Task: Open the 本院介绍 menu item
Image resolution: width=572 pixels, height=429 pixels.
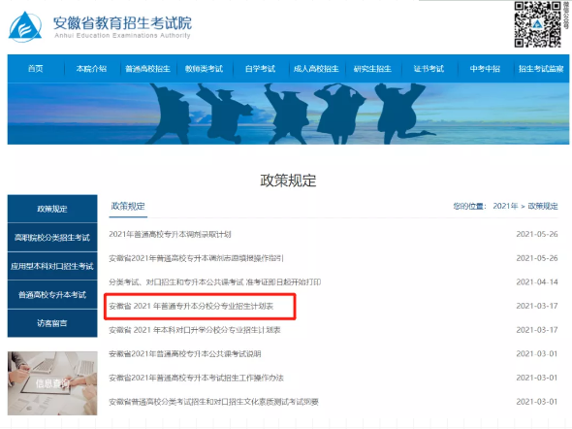Action: [x=91, y=69]
